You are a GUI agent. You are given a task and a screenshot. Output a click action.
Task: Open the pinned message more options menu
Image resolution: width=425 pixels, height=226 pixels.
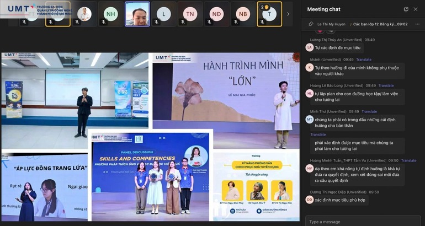point(417,24)
